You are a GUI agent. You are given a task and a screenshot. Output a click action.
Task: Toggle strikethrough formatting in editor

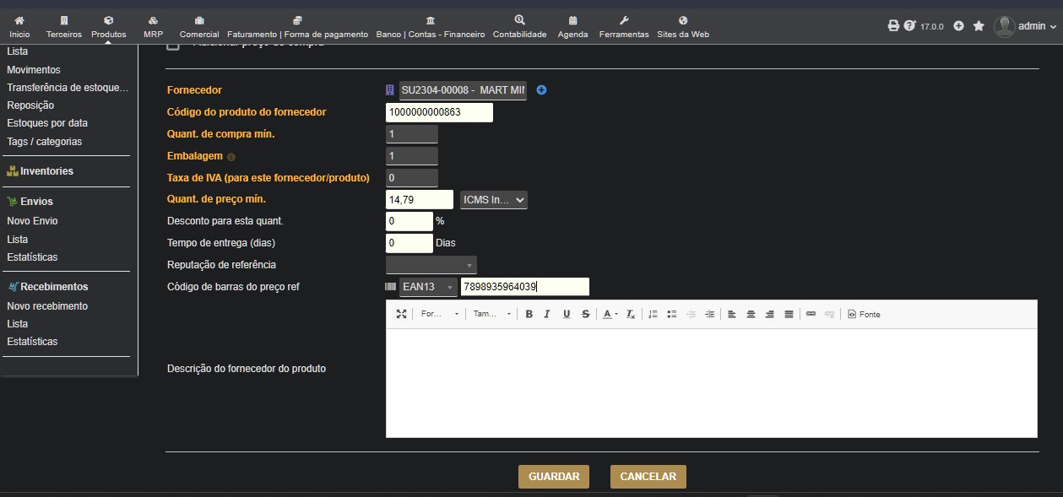[x=585, y=314]
